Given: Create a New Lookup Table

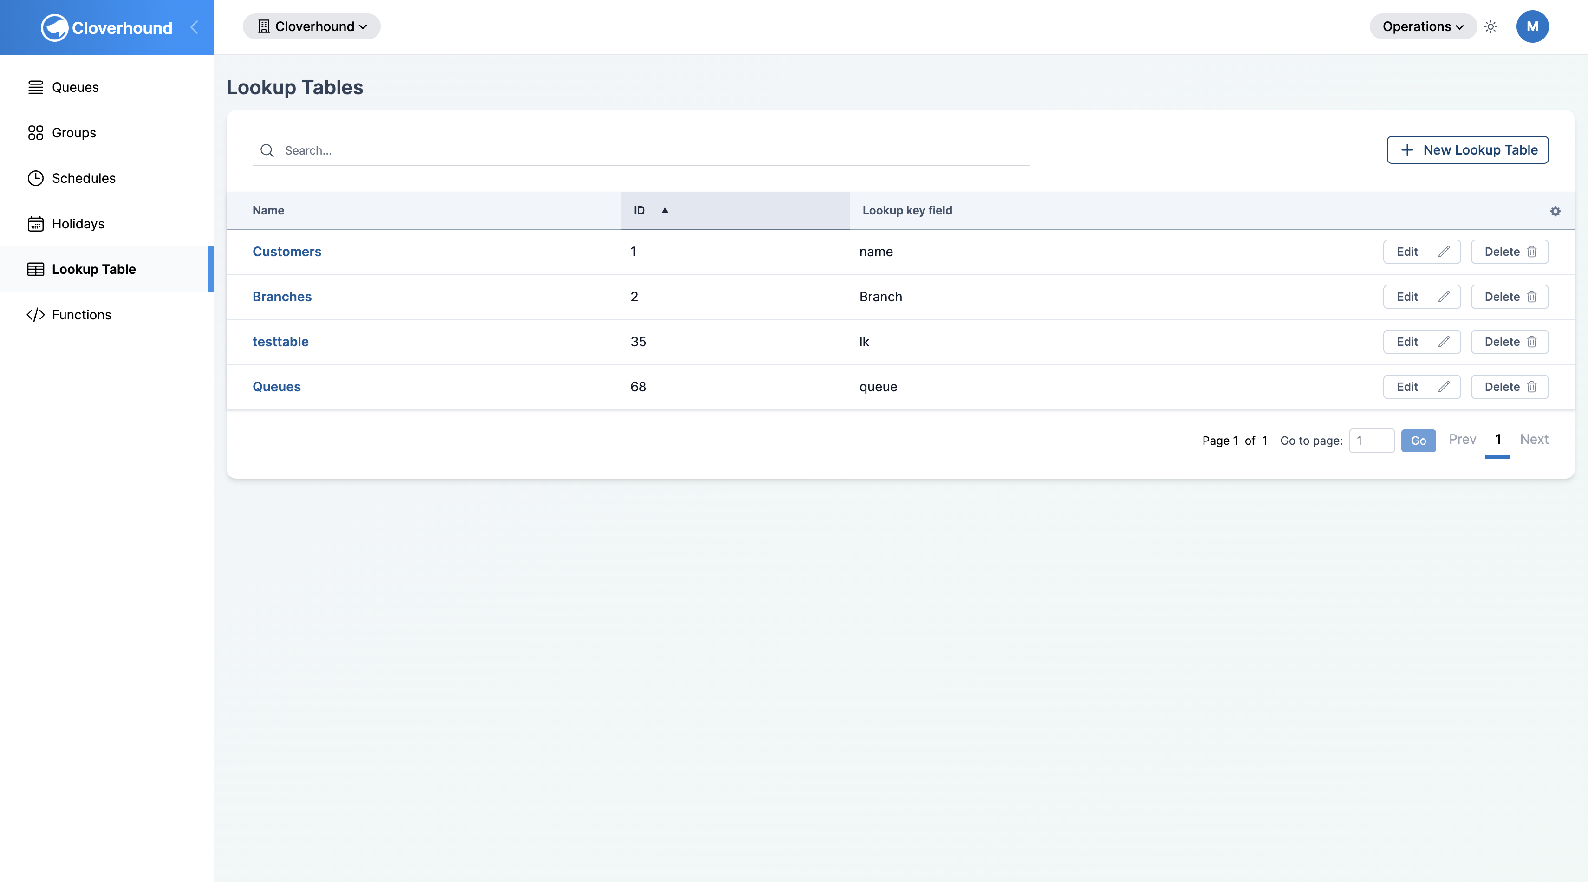Looking at the screenshot, I should (1467, 150).
